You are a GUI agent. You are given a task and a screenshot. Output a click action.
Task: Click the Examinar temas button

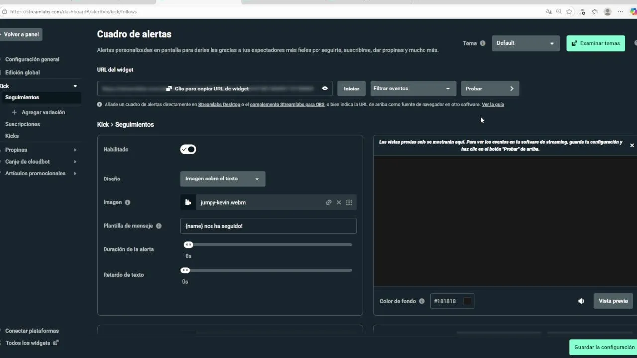point(596,43)
